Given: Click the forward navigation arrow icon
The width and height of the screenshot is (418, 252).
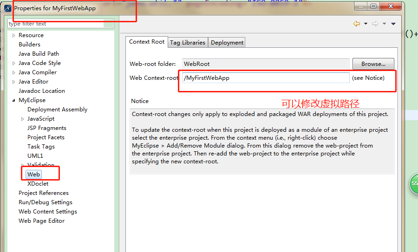Looking at the screenshot, I should (x=375, y=24).
